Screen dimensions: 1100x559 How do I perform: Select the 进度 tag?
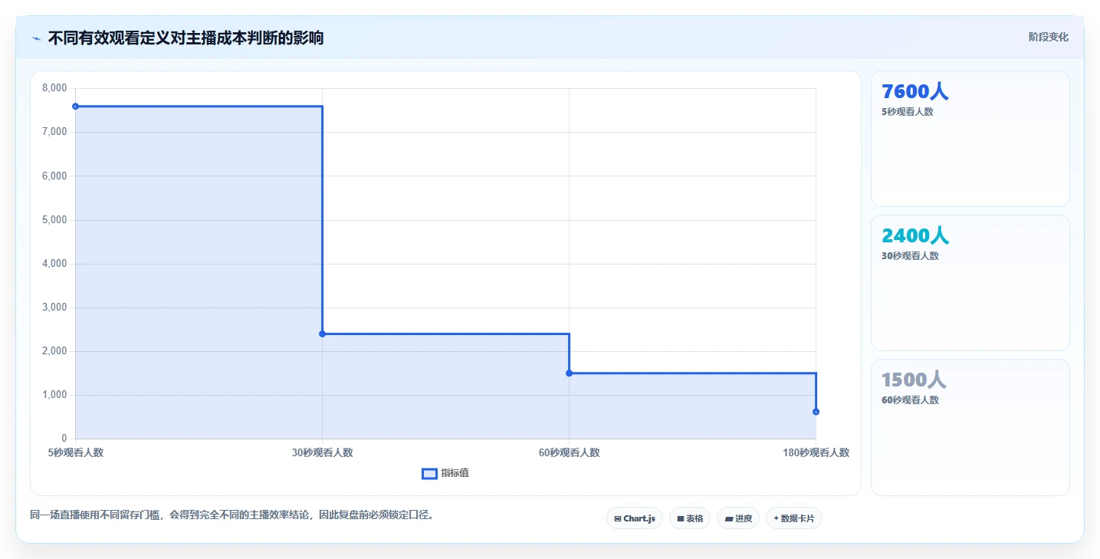(x=738, y=518)
